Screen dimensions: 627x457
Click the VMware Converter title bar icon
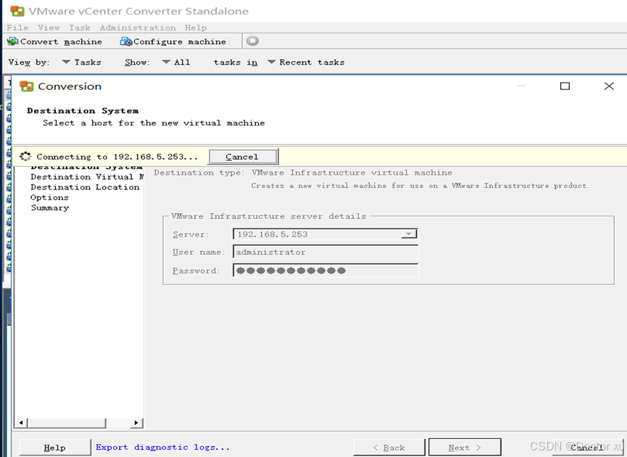point(17,11)
